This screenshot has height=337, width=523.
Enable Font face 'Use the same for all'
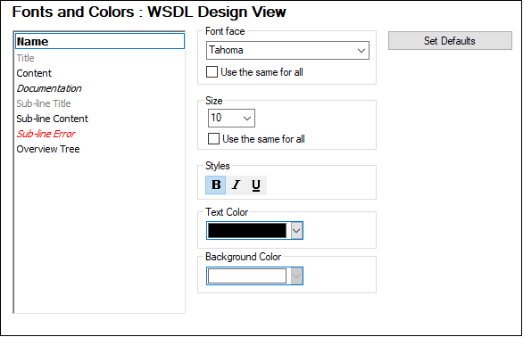[212, 72]
